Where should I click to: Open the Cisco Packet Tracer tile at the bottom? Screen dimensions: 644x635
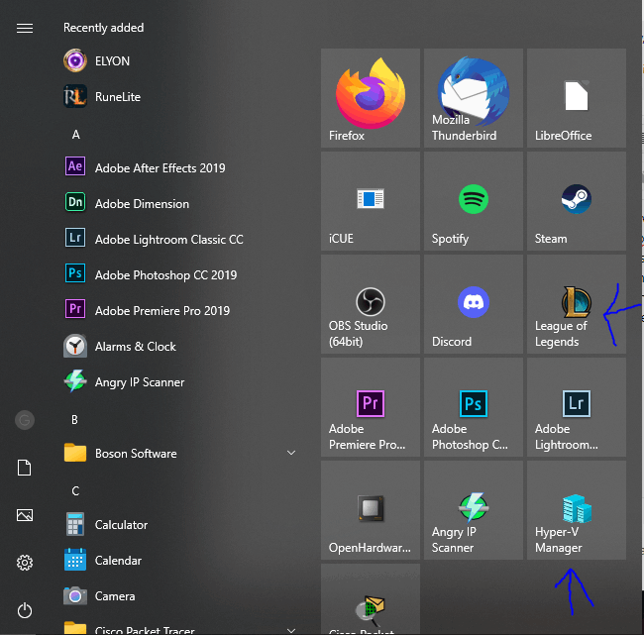click(x=371, y=599)
